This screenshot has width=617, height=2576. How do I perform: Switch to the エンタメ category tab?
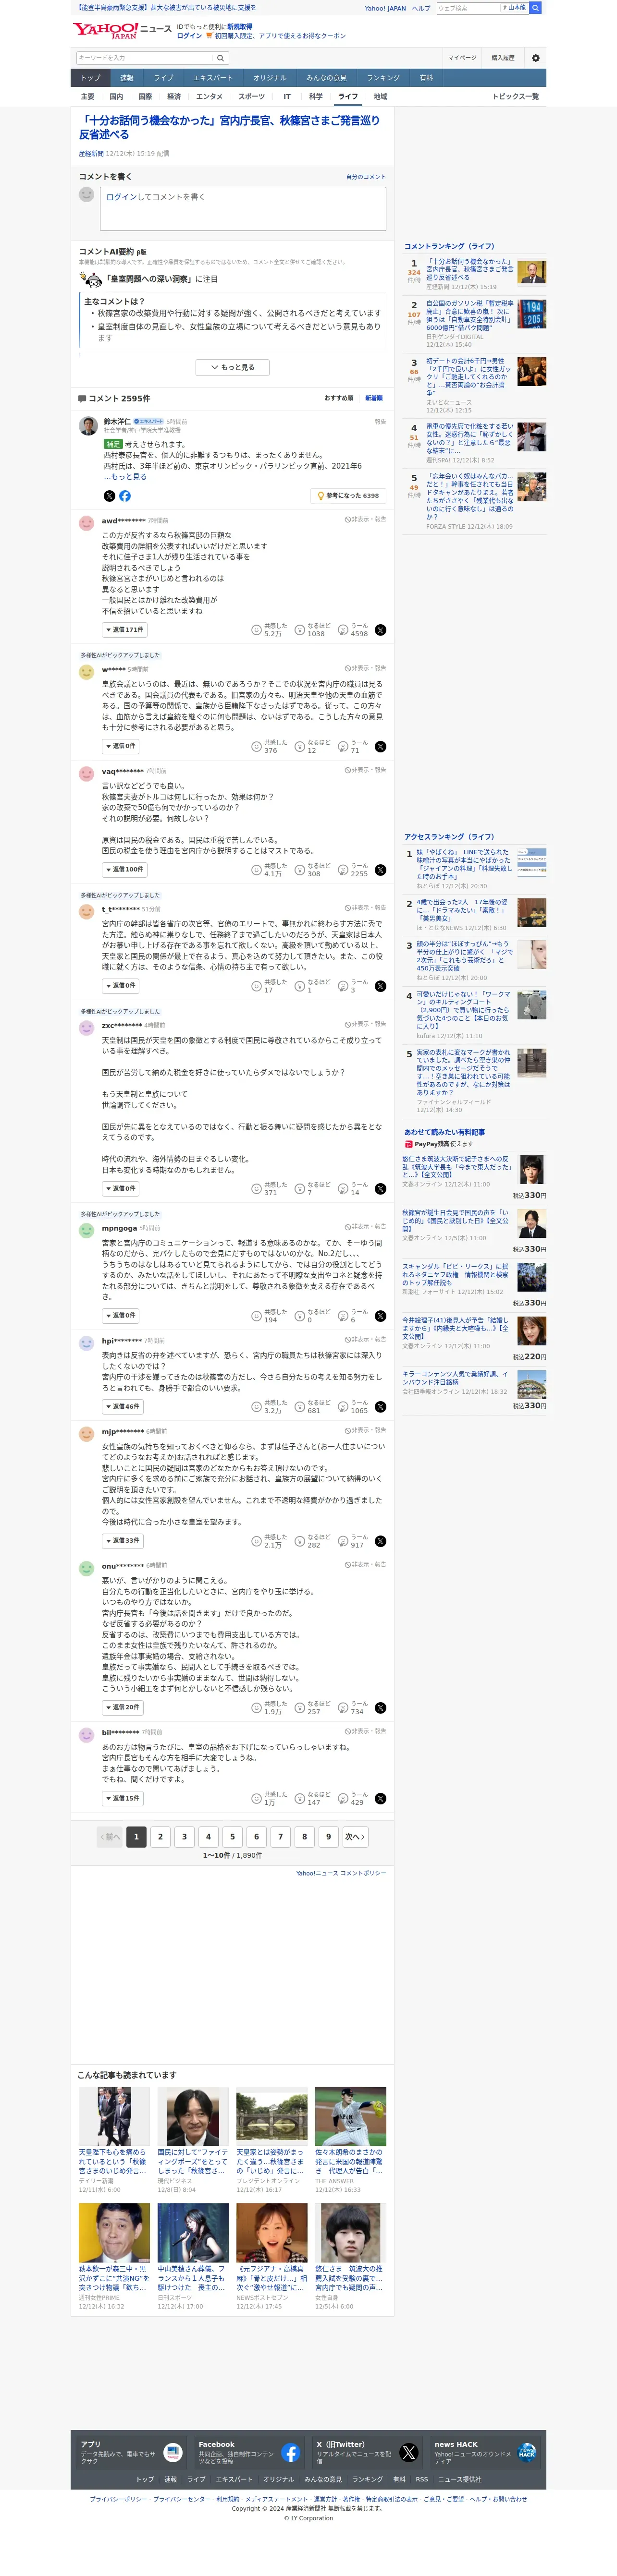coord(209,97)
